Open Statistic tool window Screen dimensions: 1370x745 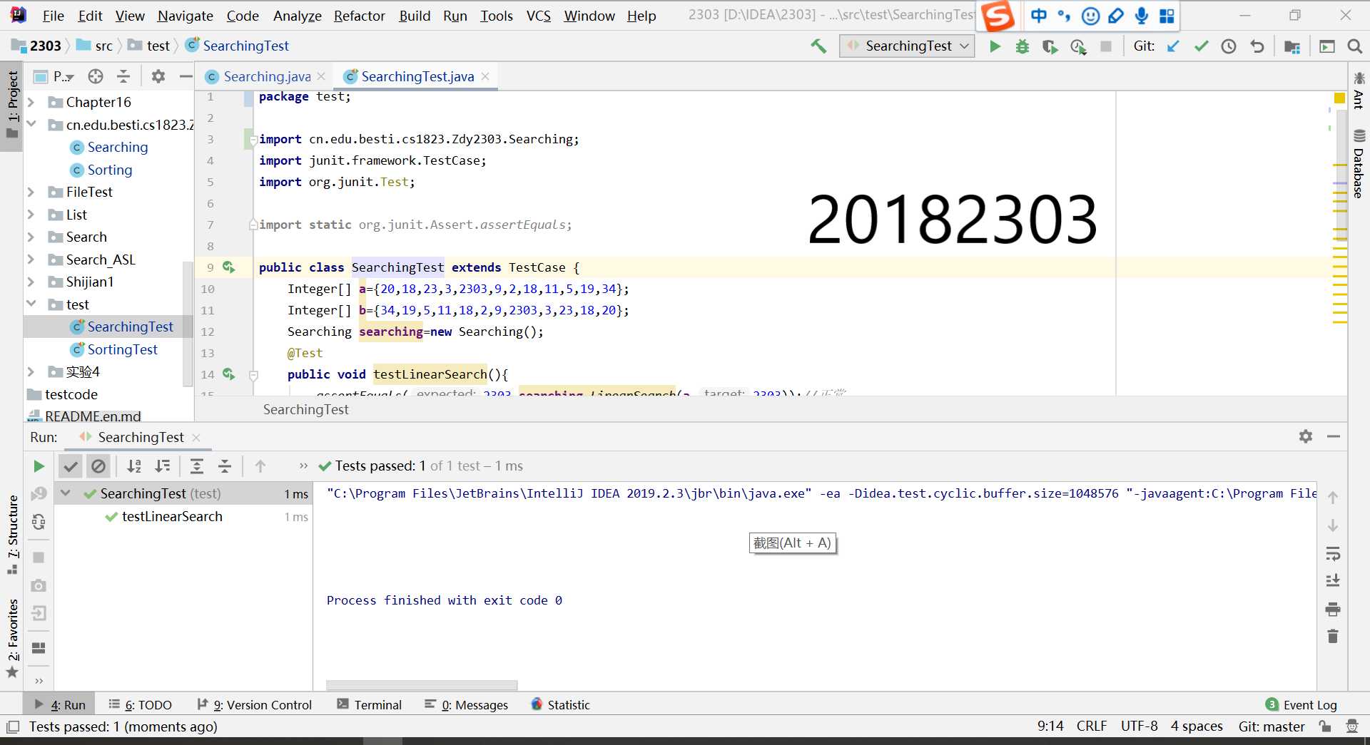(560, 705)
